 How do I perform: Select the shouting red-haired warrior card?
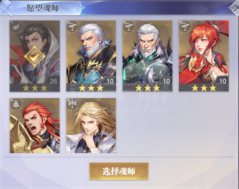[x=35, y=126]
